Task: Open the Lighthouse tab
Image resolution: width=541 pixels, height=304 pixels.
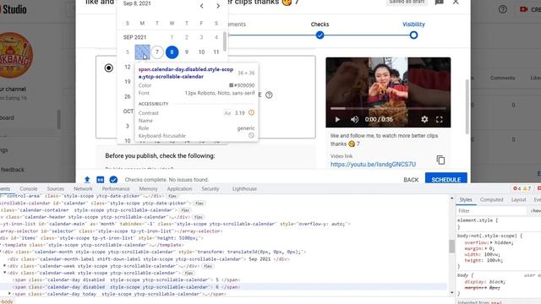Action: tap(244, 189)
